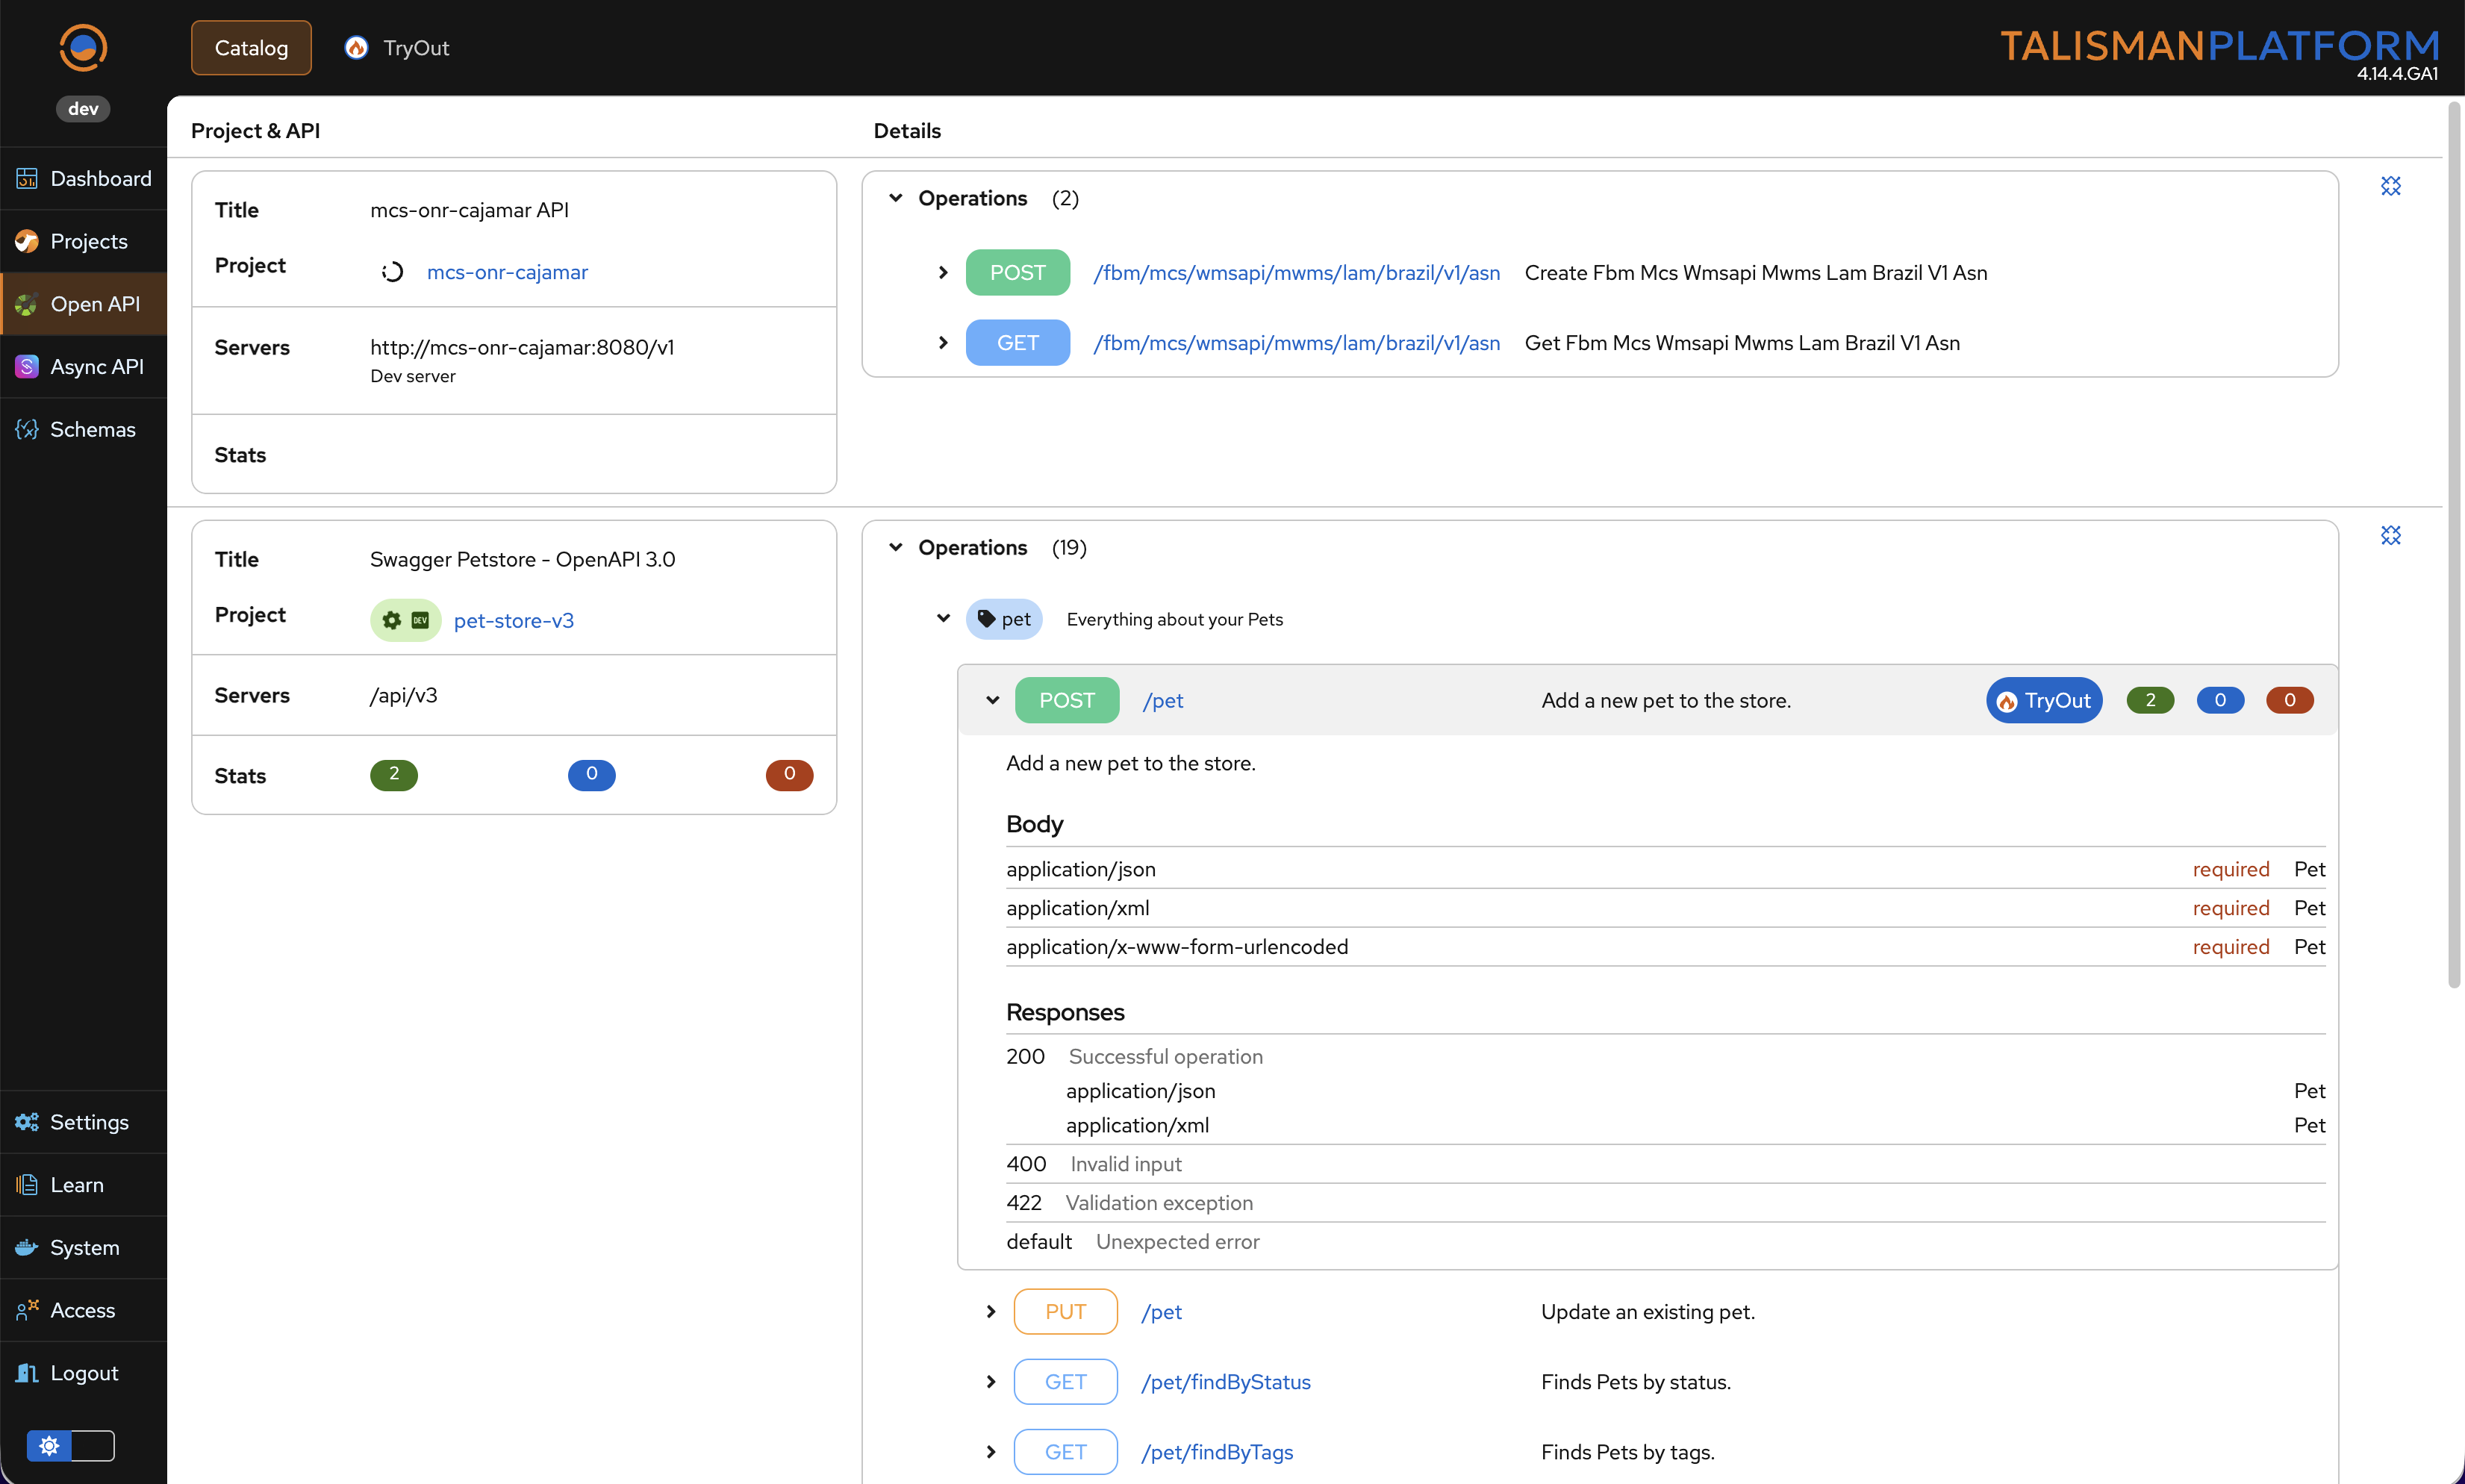Open the Access management page
Screen dimensions: 2465x1484
tap(84, 1310)
